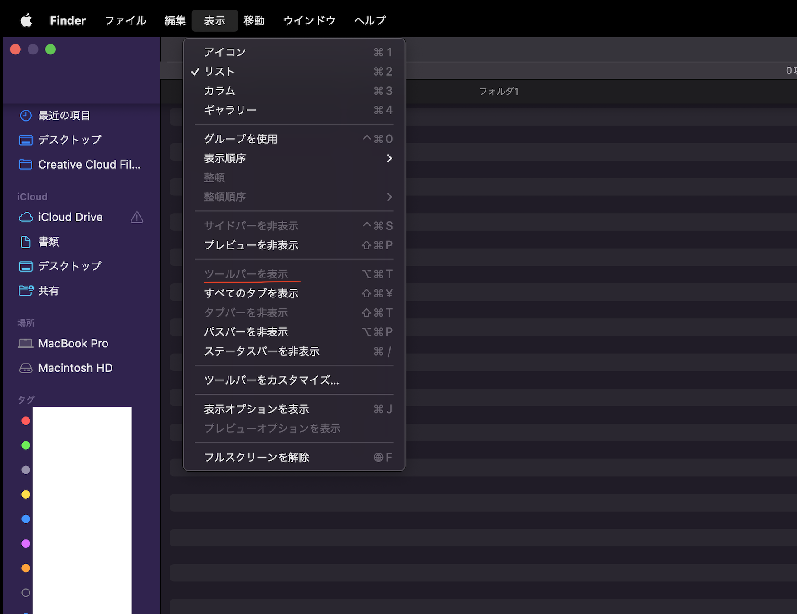Click the 最近の項目 clock icon in sidebar
Image resolution: width=797 pixels, height=614 pixels.
coord(26,116)
